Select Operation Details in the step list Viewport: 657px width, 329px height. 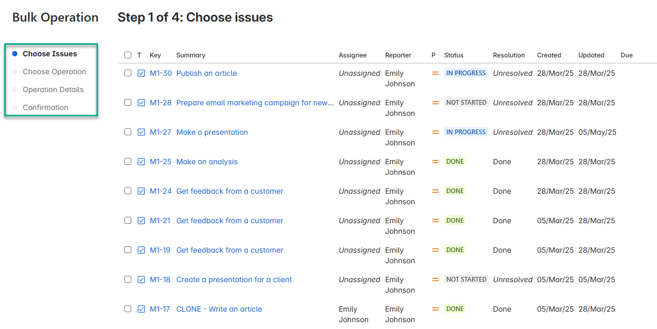tap(53, 89)
